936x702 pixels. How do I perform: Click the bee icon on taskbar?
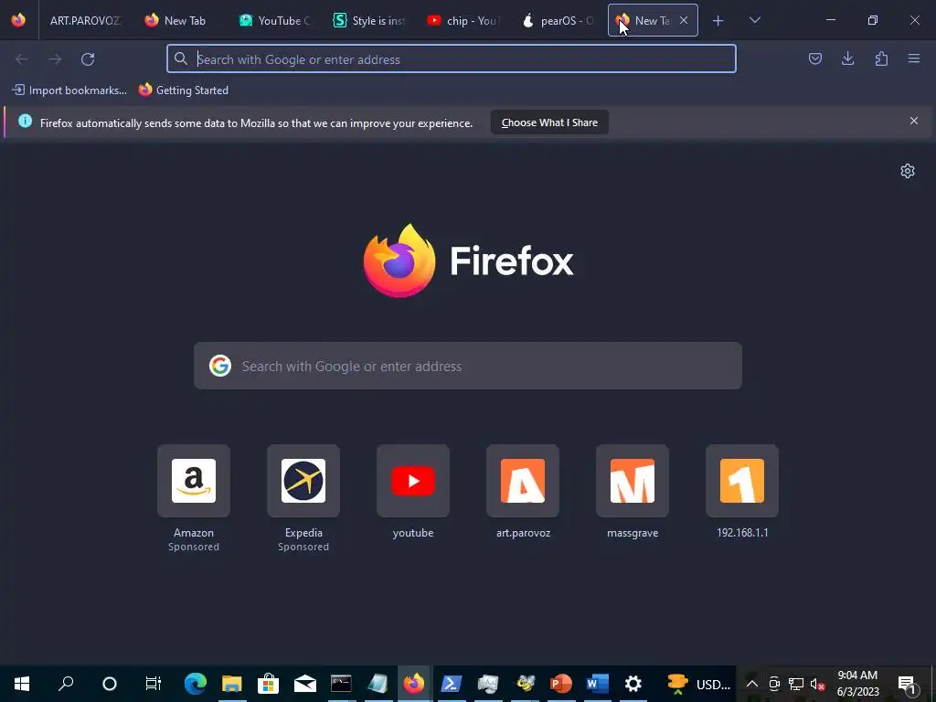pyautogui.click(x=526, y=684)
